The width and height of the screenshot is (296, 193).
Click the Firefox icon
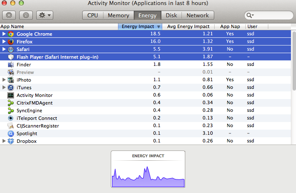tap(11, 42)
